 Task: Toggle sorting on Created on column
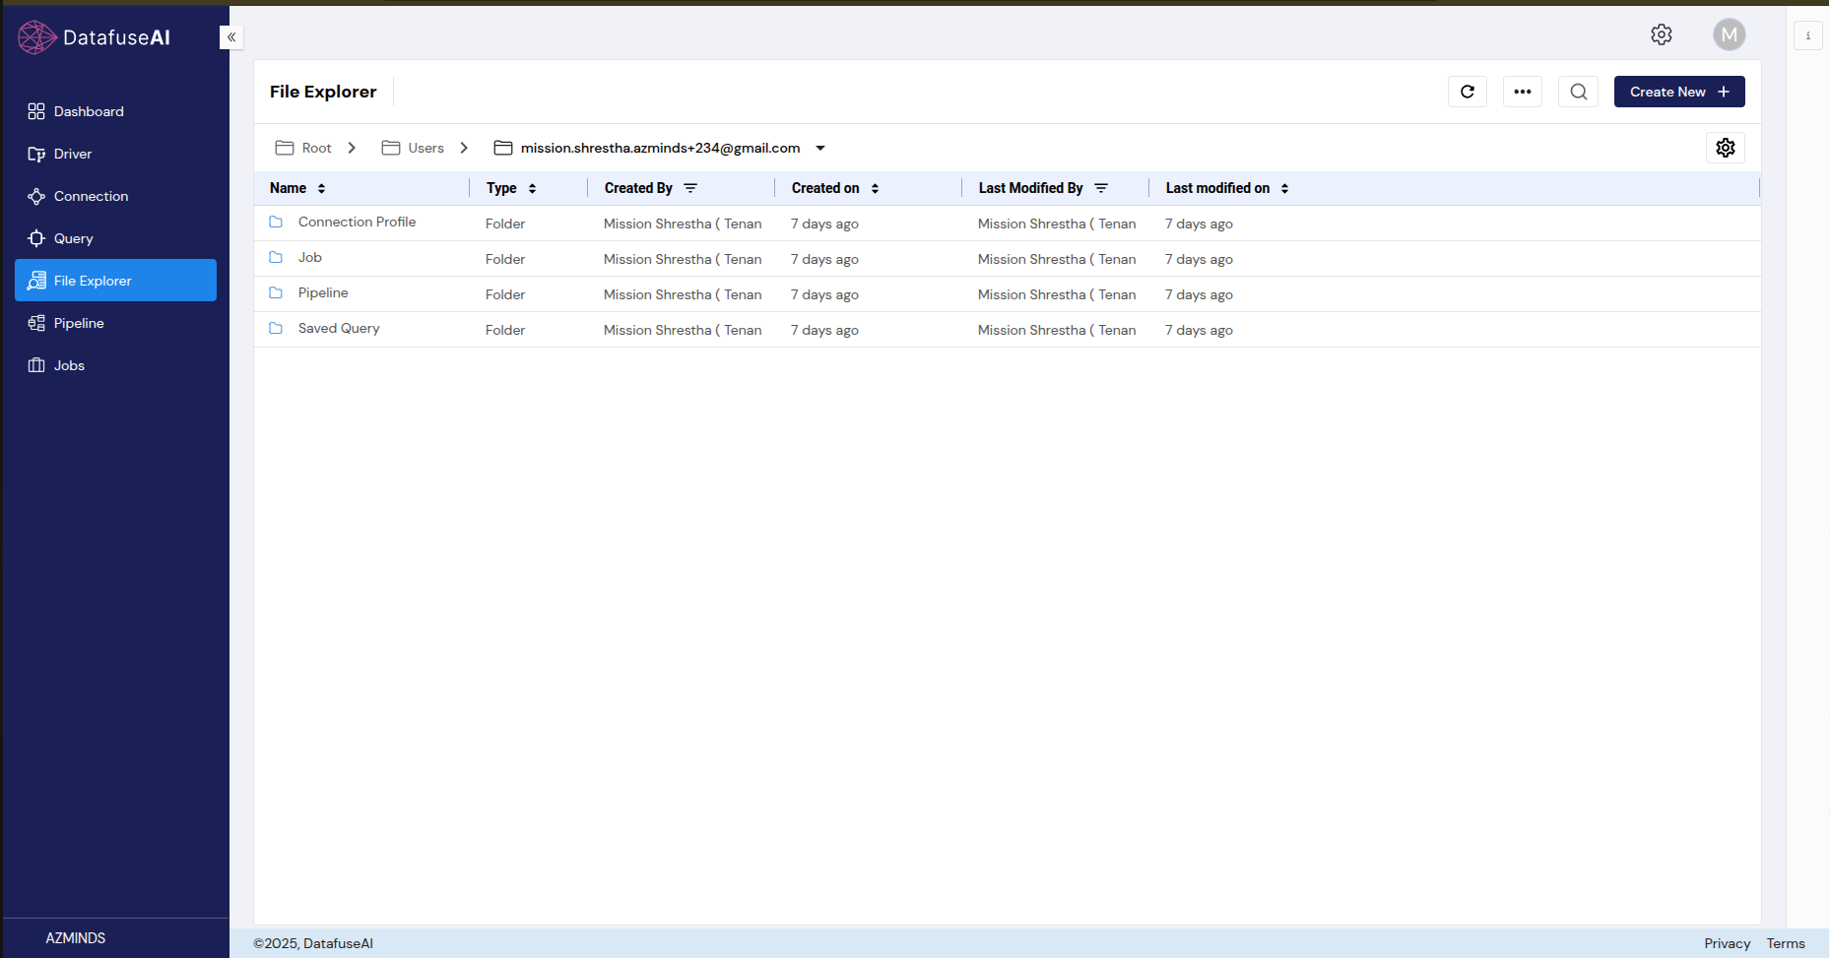tap(875, 188)
